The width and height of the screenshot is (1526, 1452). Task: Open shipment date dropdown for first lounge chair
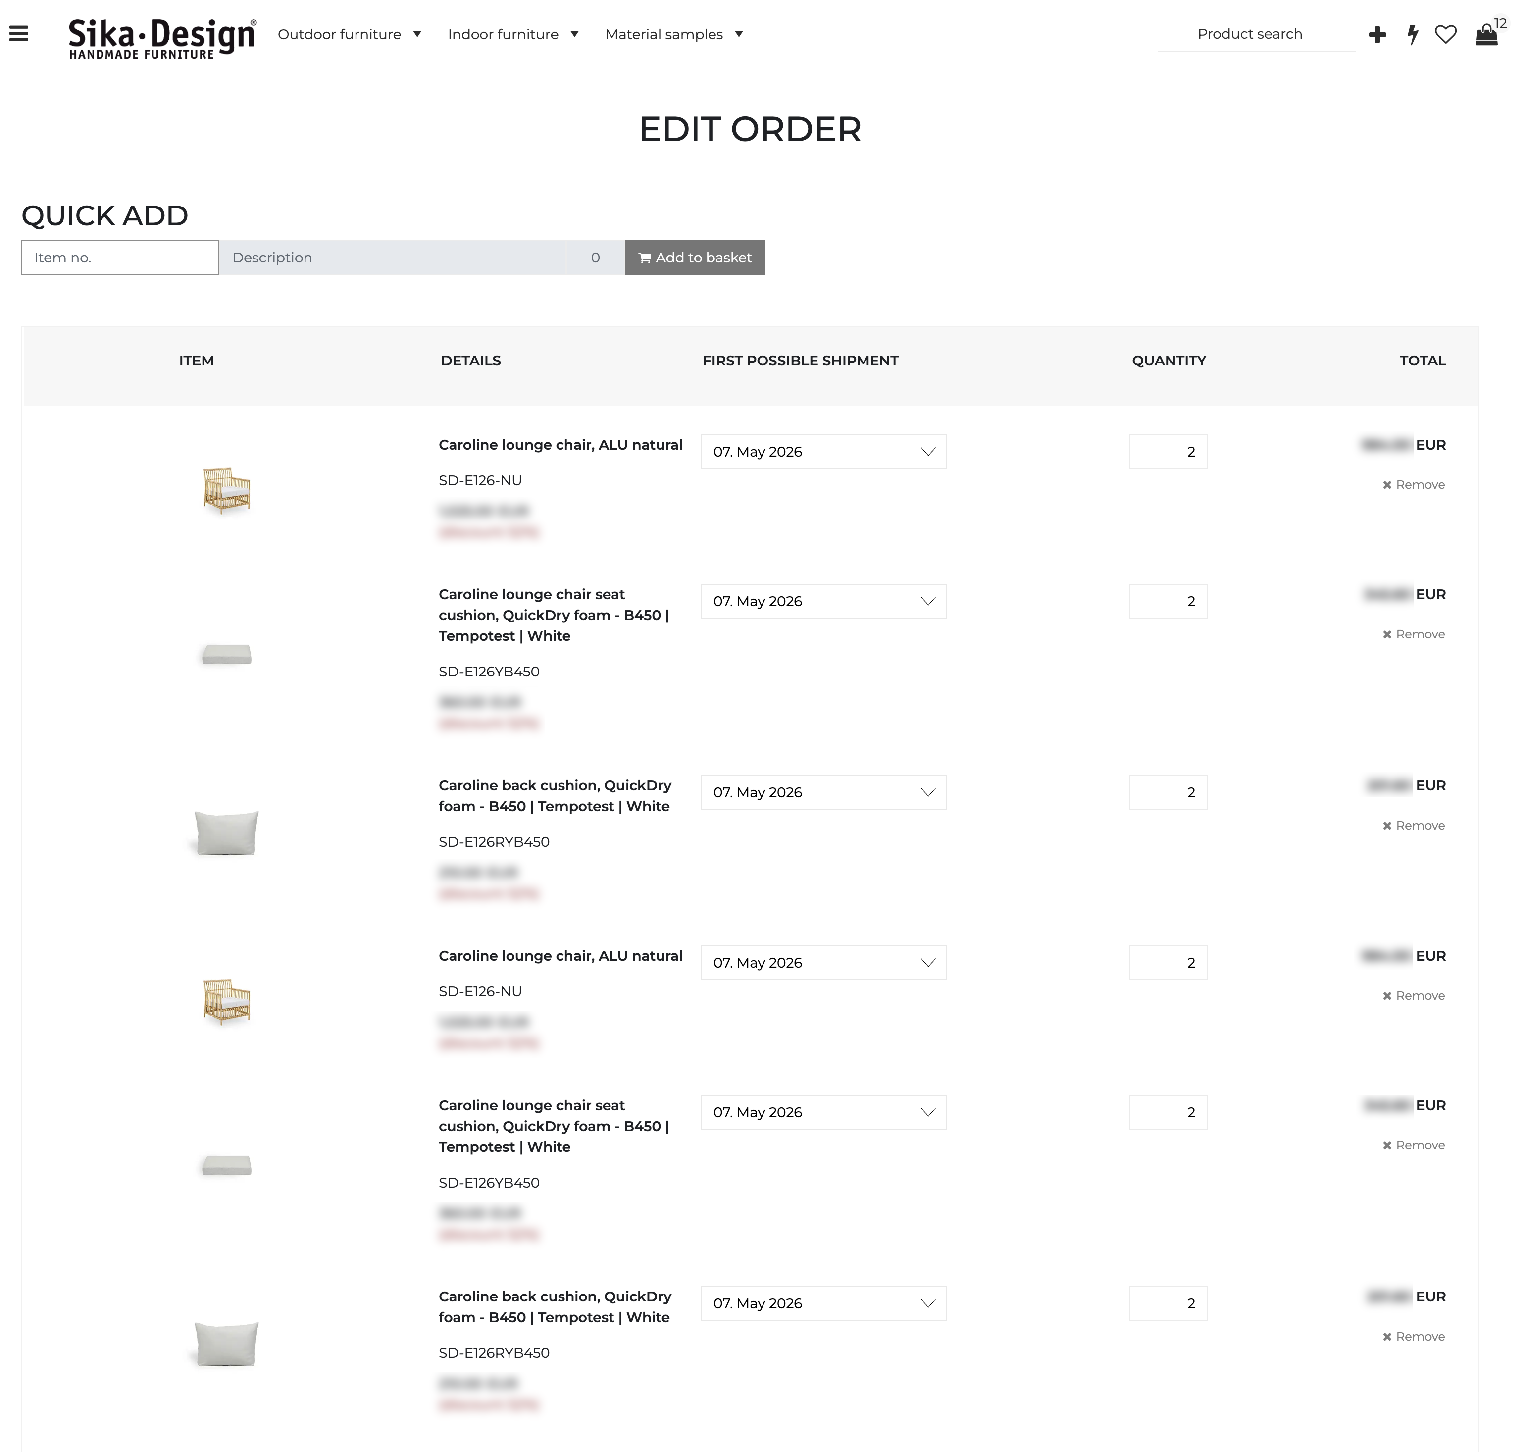point(823,451)
